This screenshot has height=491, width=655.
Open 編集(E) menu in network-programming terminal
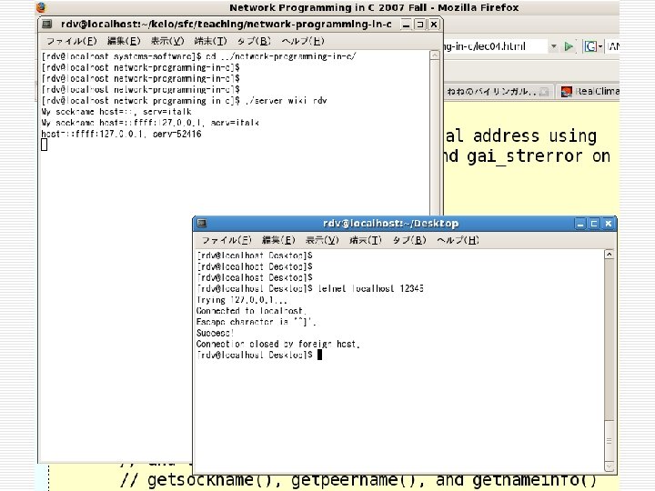124,41
